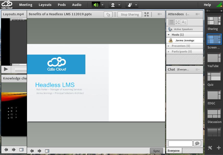Toggle the Knowledge check pod sidebar
This screenshot has height=155, width=223.
[21, 150]
